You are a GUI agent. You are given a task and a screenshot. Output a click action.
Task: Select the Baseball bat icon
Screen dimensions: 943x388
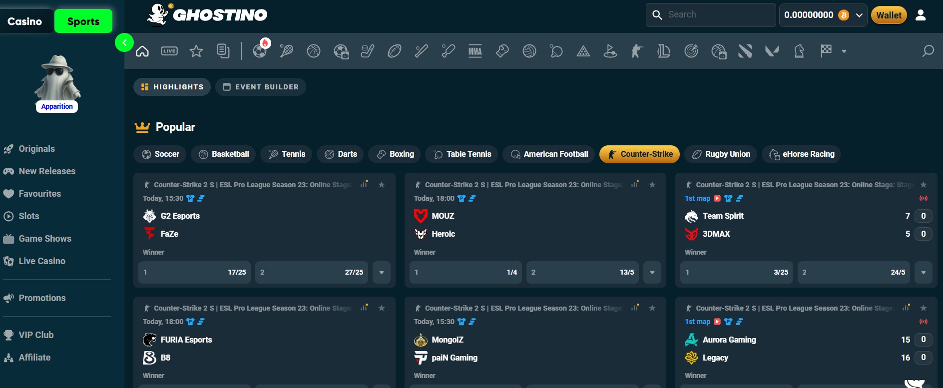[x=422, y=51]
